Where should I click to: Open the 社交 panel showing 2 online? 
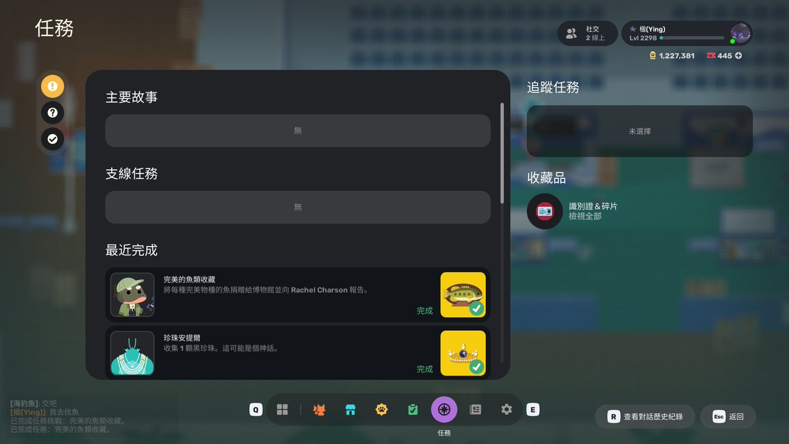[587, 33]
